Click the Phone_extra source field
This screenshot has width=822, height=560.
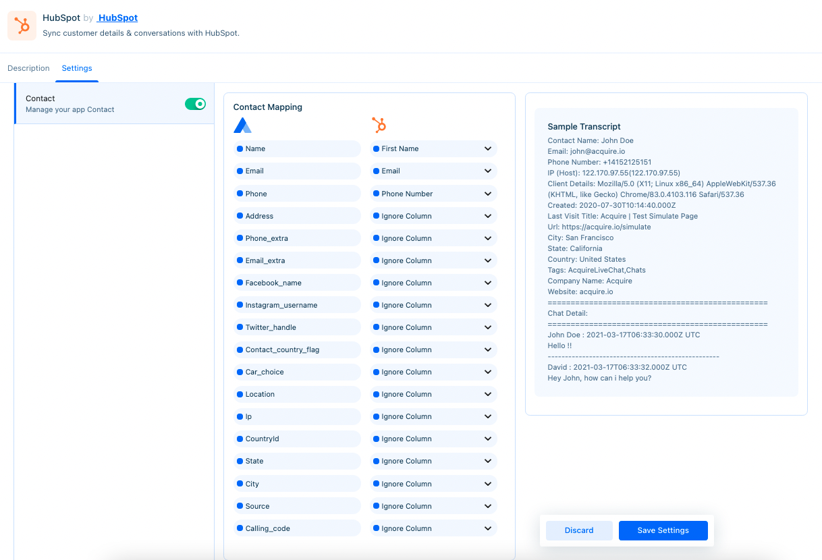297,238
